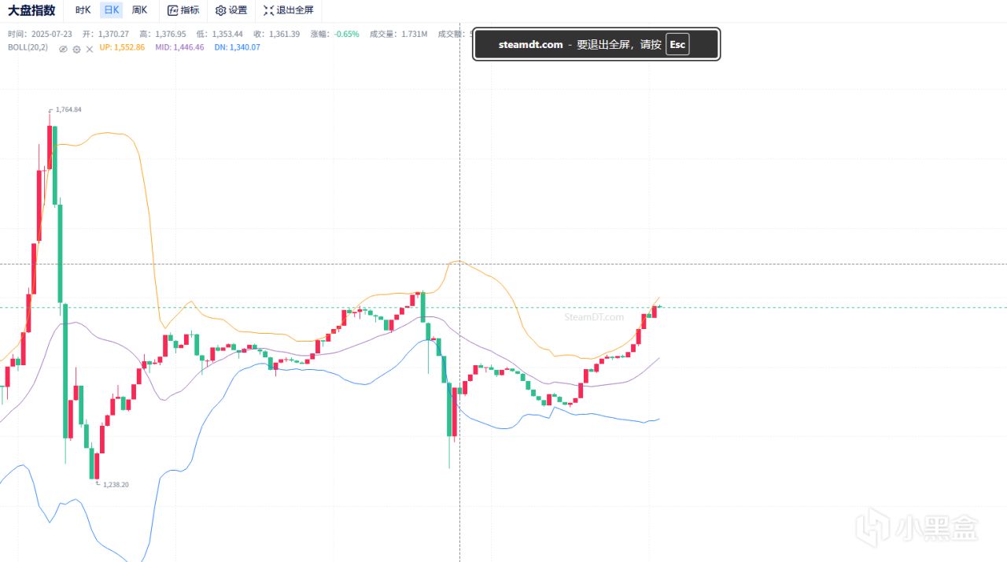Click the SteamDT.com chart watermark
The width and height of the screenshot is (1007, 562).
pos(594,317)
